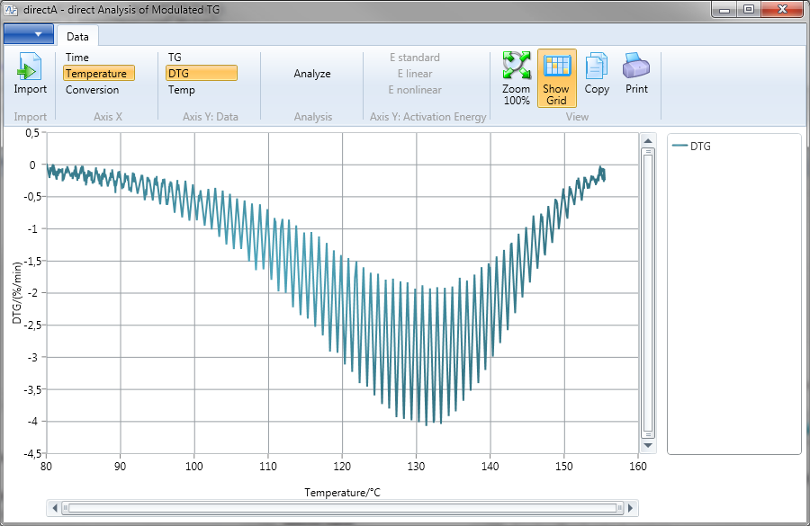810x526 pixels.
Task: Run the Analyze command
Action: click(x=312, y=74)
